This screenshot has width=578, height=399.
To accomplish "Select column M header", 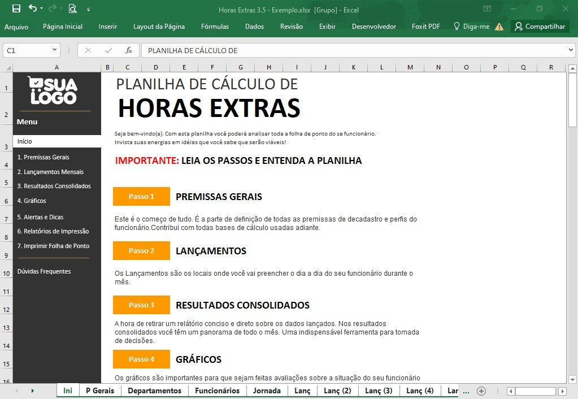I will pyautogui.click(x=410, y=67).
